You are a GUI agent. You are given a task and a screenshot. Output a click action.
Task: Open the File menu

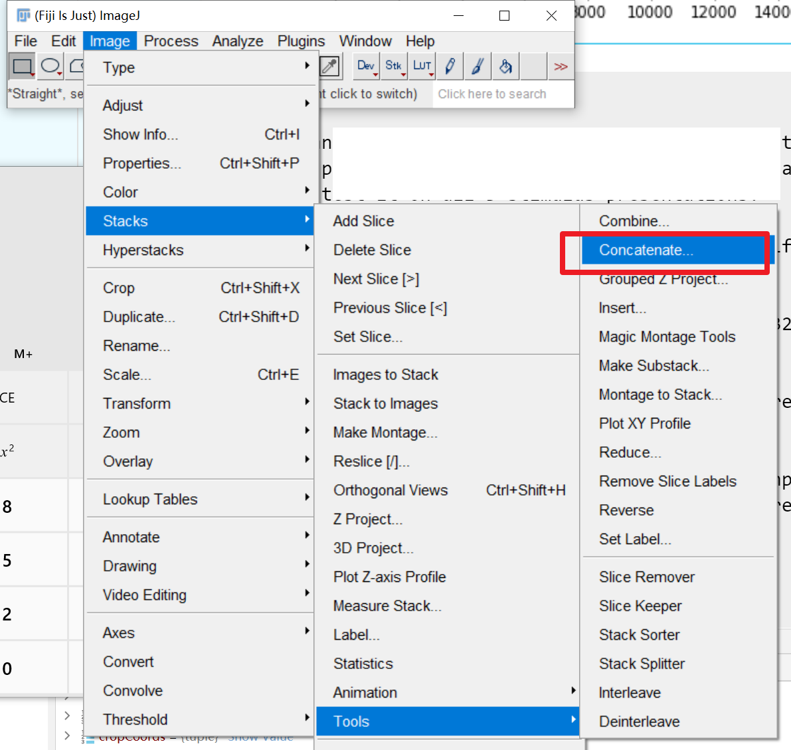(26, 41)
